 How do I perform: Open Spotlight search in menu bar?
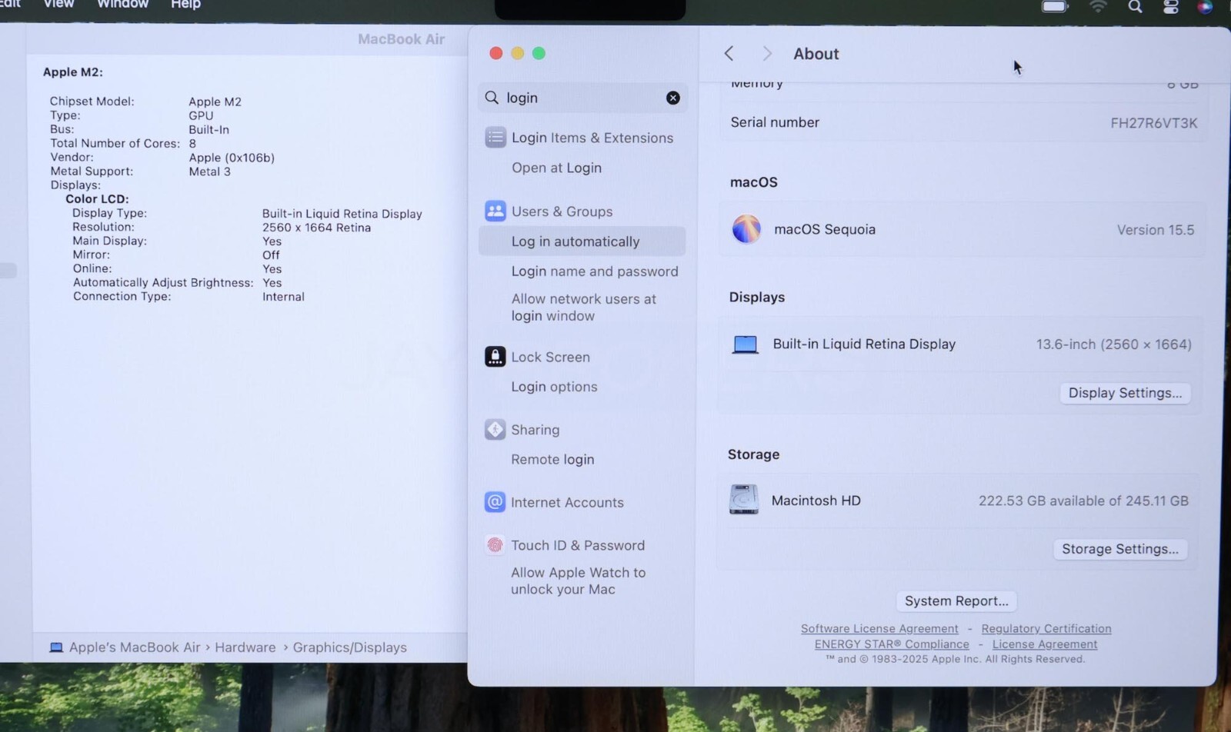[x=1135, y=7]
